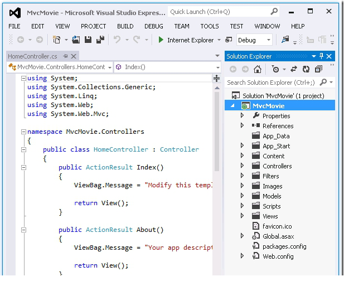Click the editor split handle above scrollbar
Screen dimensions: 344x286
(x=216, y=78)
